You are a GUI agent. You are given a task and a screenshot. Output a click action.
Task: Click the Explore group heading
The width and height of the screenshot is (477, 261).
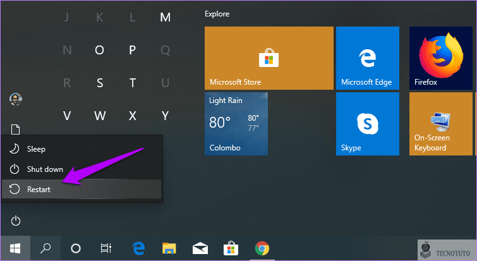[217, 14]
